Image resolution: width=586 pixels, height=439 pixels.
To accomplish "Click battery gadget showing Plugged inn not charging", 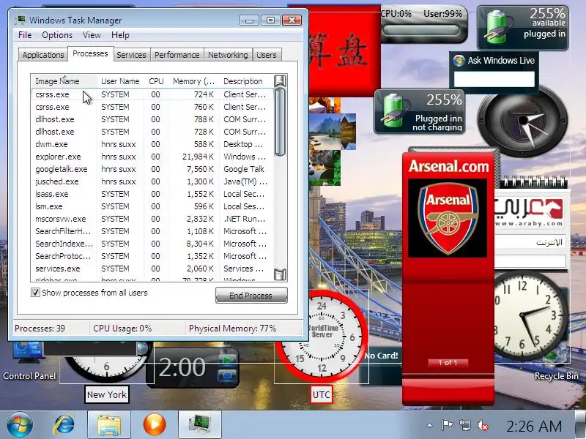I will 419,111.
